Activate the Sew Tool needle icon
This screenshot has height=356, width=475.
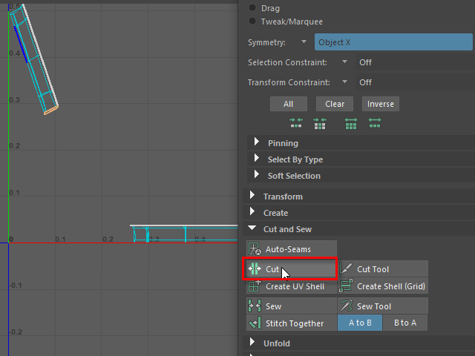[x=346, y=306]
